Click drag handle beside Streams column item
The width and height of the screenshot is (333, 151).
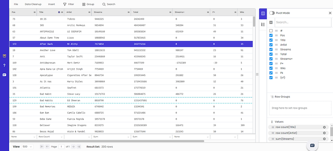coord(276,50)
